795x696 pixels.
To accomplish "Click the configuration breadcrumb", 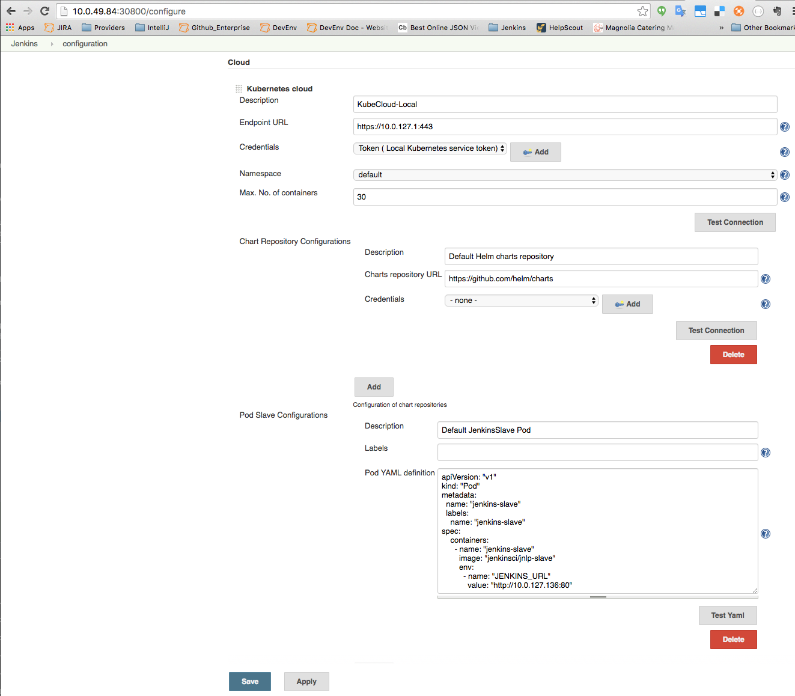I will coord(85,44).
